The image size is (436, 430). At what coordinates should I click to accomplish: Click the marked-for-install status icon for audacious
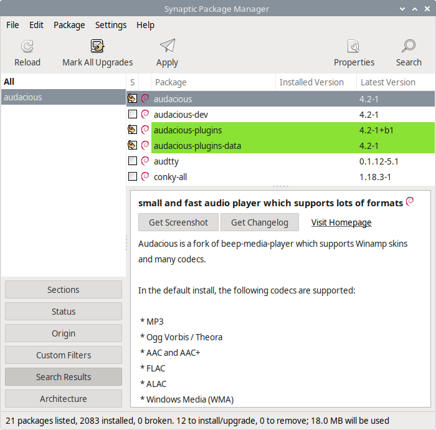click(132, 98)
